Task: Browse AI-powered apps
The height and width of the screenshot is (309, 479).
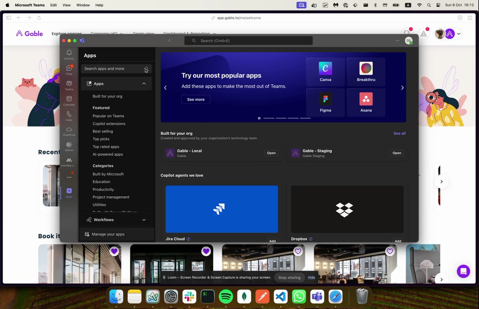Action: 108,154
